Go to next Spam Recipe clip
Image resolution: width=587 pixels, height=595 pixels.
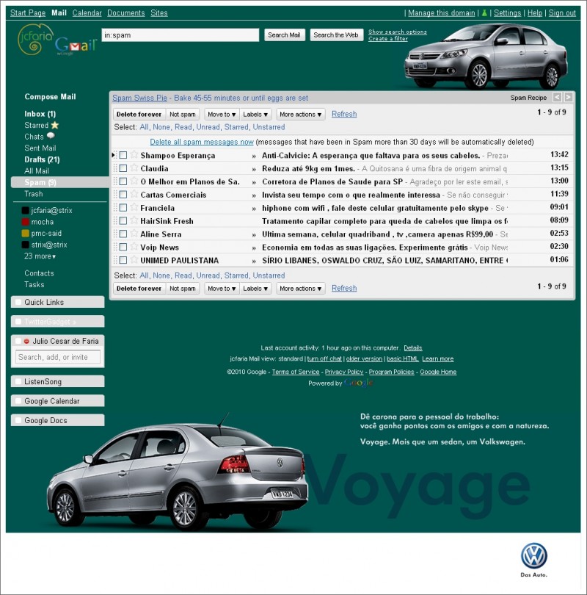[x=568, y=97]
